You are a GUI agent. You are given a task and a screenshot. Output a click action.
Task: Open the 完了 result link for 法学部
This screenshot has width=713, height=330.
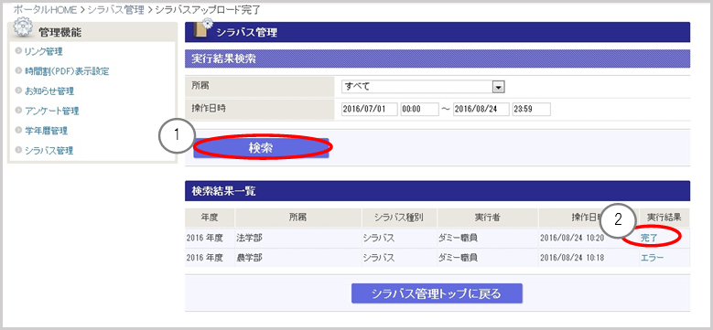click(x=649, y=238)
